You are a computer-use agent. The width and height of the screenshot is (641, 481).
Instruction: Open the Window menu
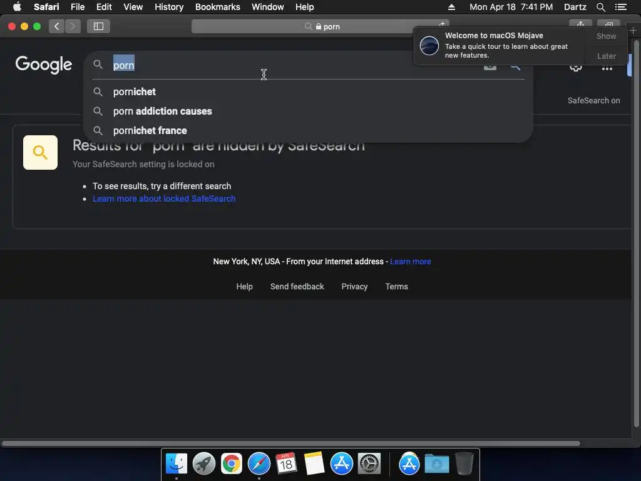tap(268, 7)
